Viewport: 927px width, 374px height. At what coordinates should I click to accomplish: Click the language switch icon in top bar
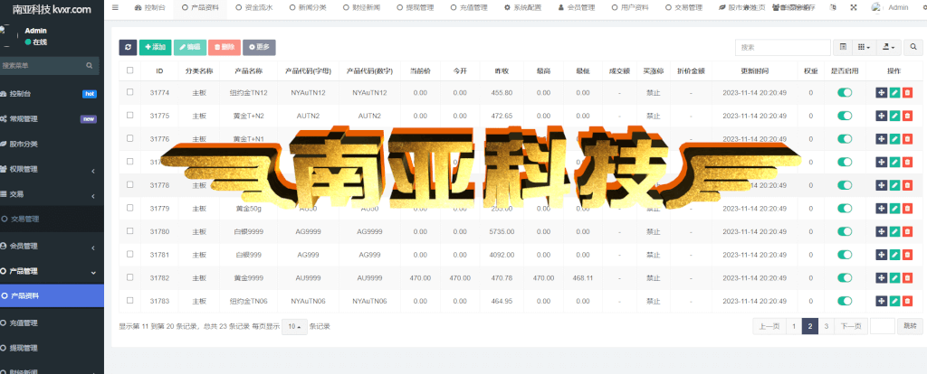click(x=833, y=7)
